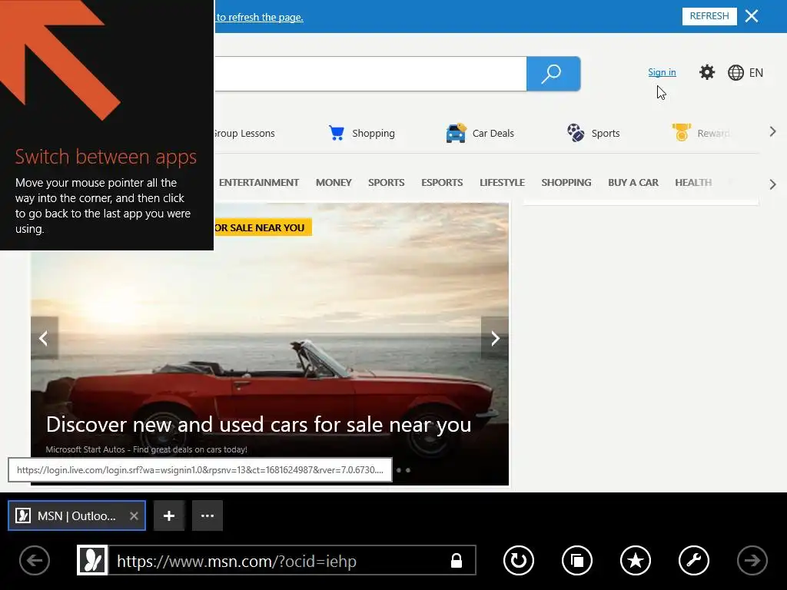Click 'Microsoft Start Autos' caption text
Image resolution: width=787 pixels, height=590 pixels.
(146, 449)
